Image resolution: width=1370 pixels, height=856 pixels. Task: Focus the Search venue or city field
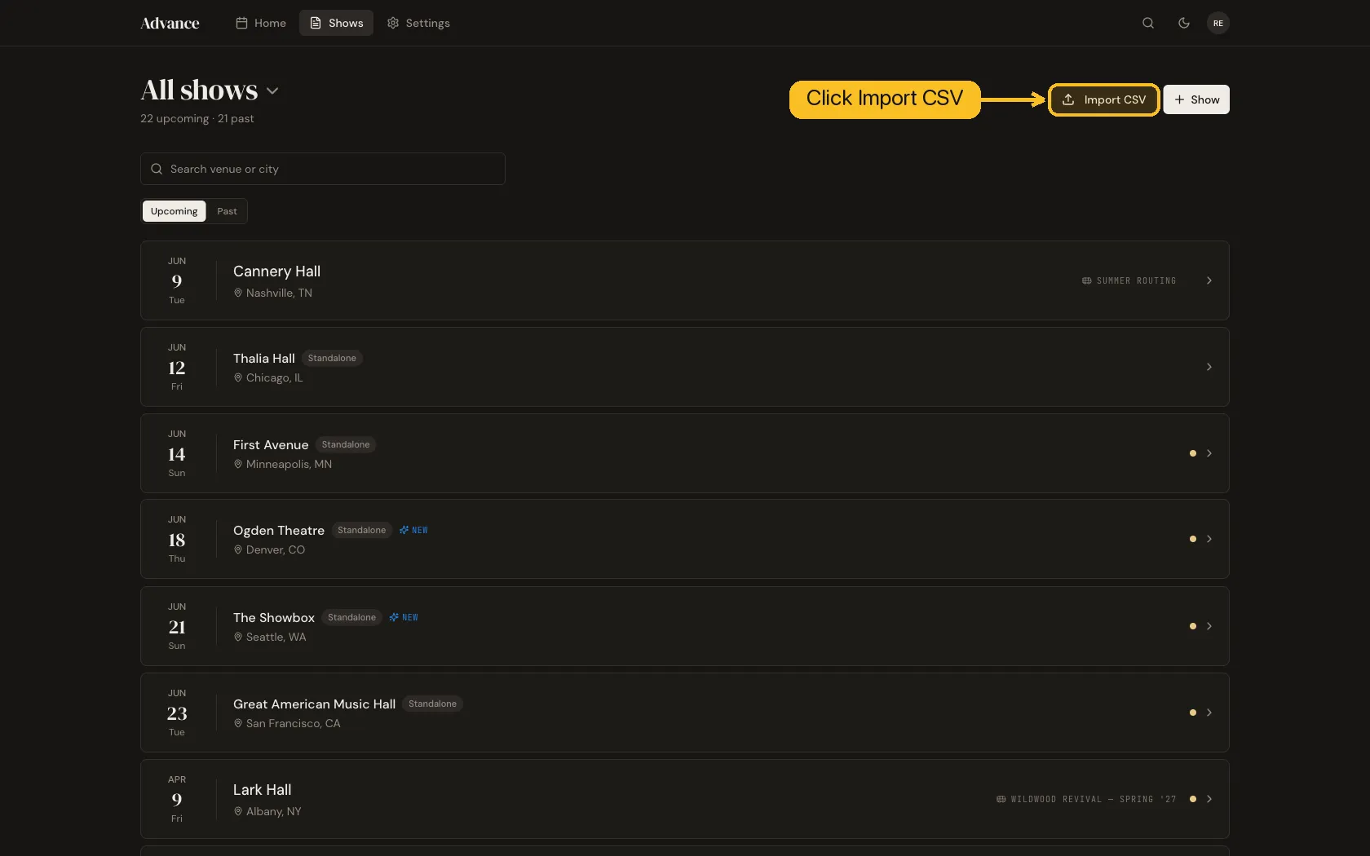(323, 169)
